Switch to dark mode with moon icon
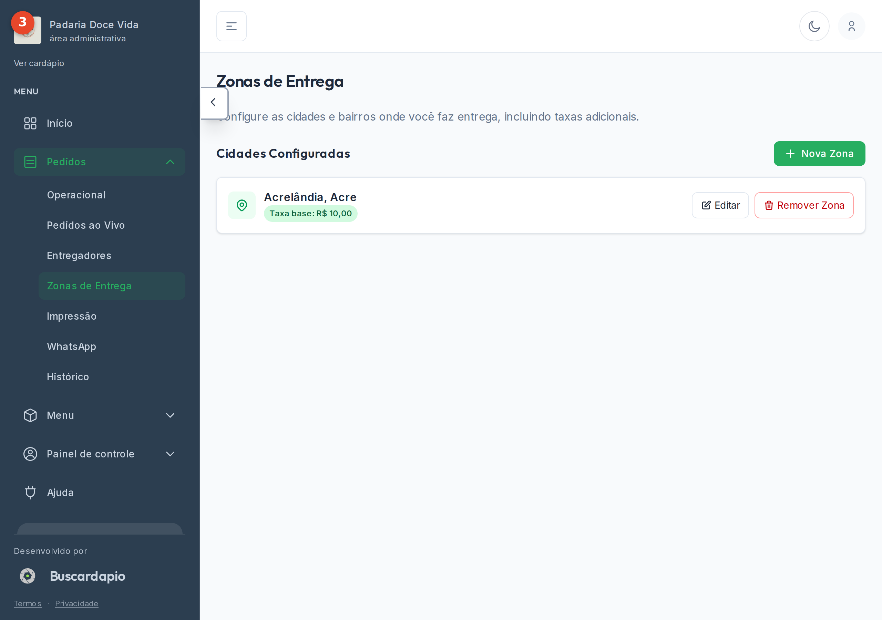The width and height of the screenshot is (882, 620). click(x=814, y=26)
